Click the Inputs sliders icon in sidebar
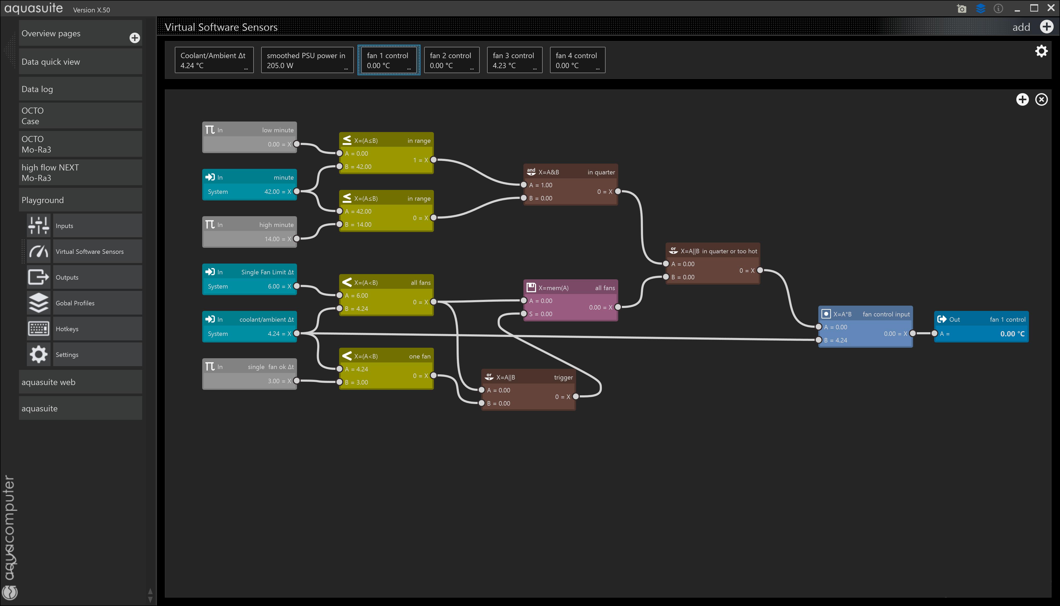 pos(39,226)
